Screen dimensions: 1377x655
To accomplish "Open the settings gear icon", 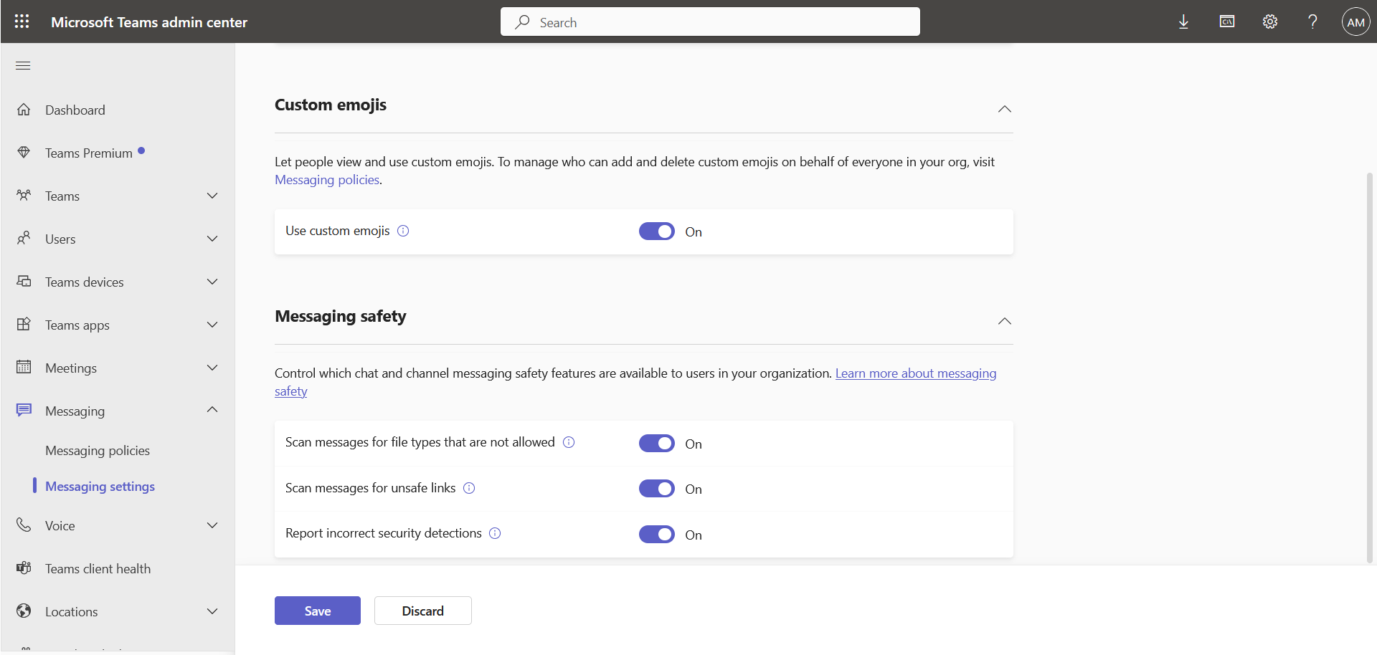I will (1269, 21).
